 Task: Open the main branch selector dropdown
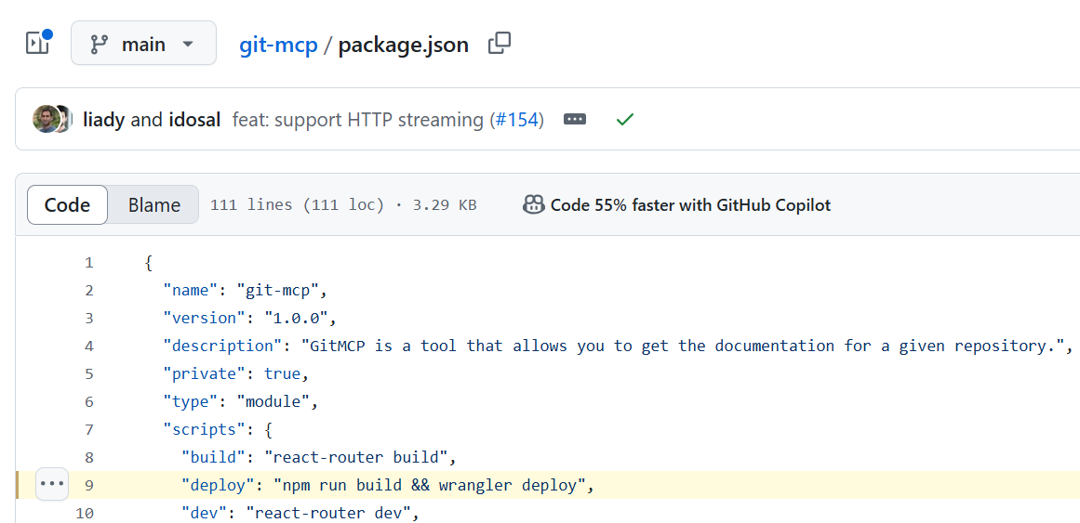143,44
